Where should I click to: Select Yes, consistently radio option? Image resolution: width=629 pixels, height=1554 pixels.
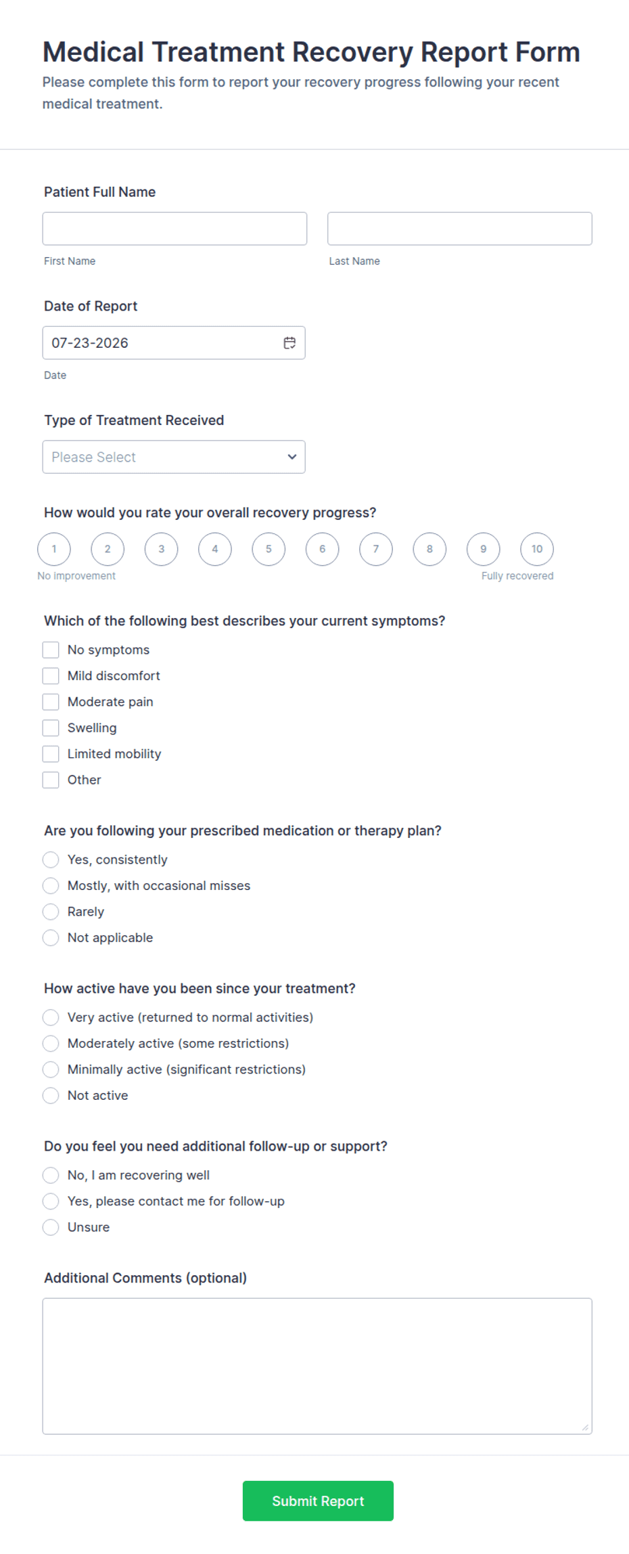(51, 860)
